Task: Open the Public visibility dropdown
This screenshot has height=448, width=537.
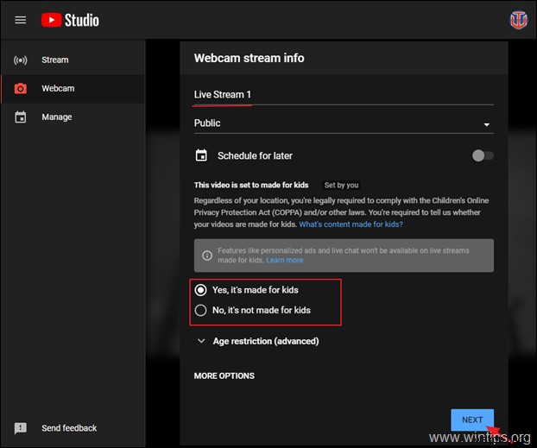Action: [x=344, y=123]
